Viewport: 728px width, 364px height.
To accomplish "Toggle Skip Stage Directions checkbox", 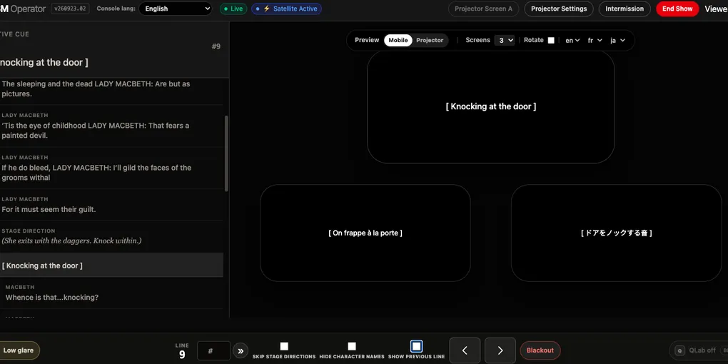I will [x=284, y=346].
